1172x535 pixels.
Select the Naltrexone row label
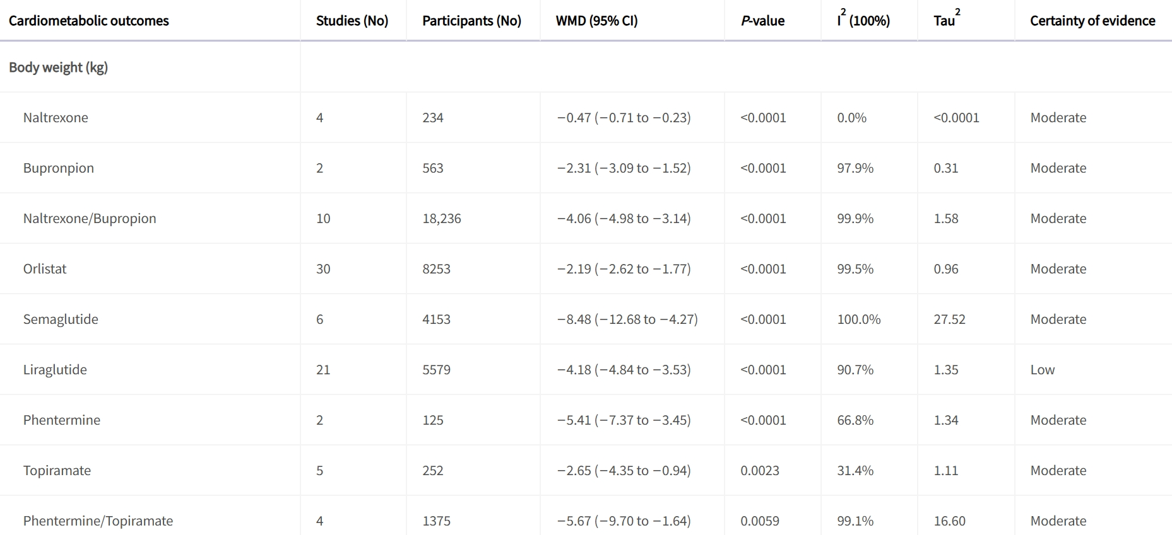pos(56,118)
